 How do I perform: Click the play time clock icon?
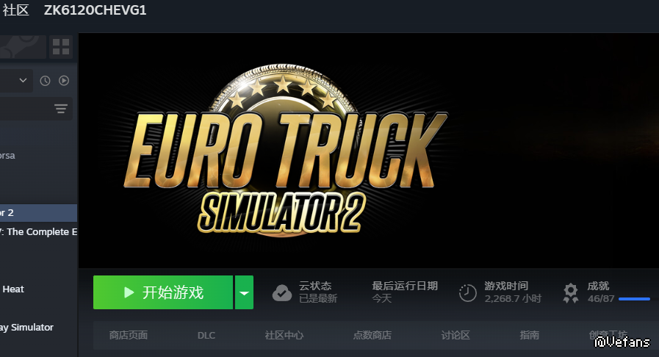(468, 293)
